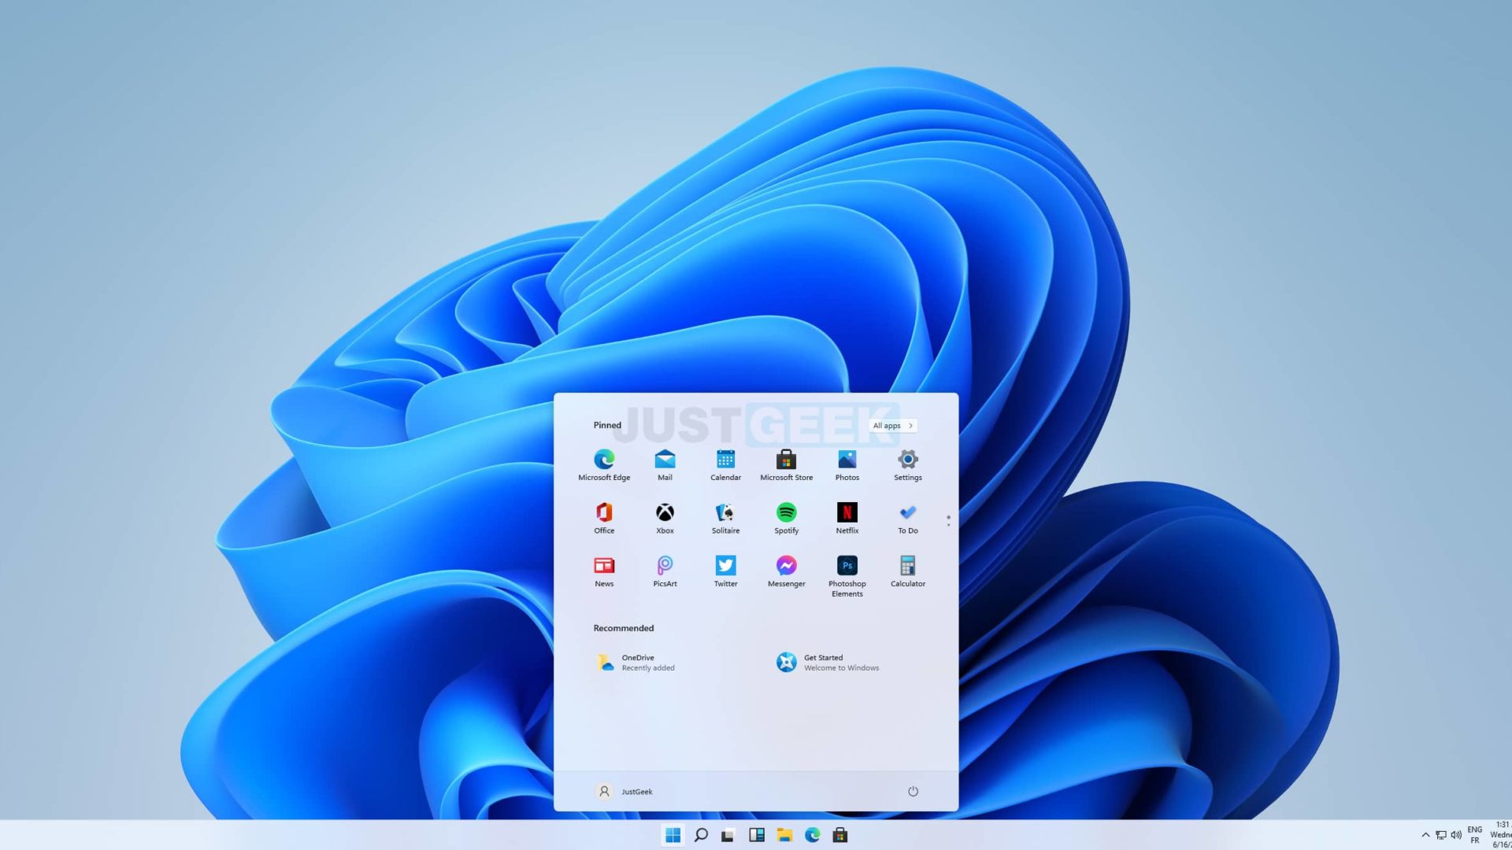This screenshot has width=1512, height=850.
Task: Open Widgets from the taskbar
Action: click(757, 835)
